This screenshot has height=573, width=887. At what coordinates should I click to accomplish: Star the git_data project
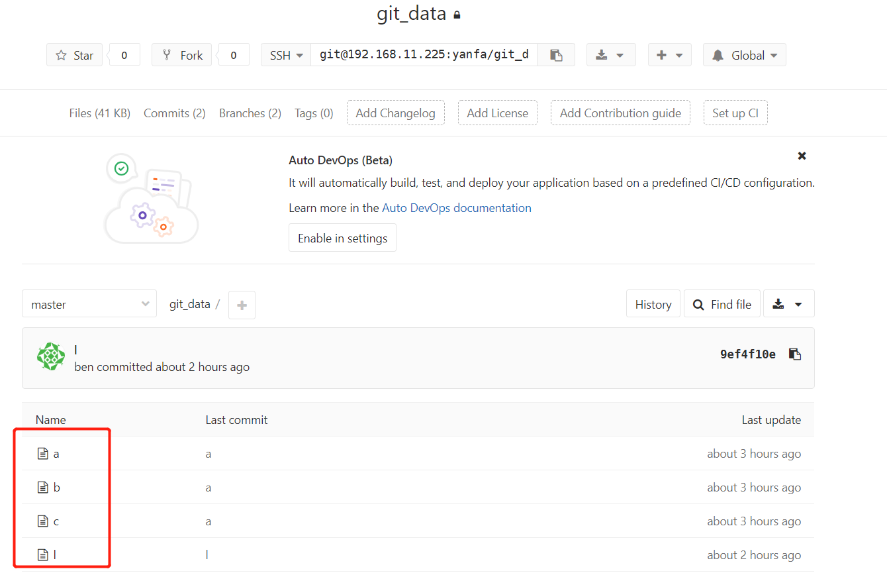(74, 56)
